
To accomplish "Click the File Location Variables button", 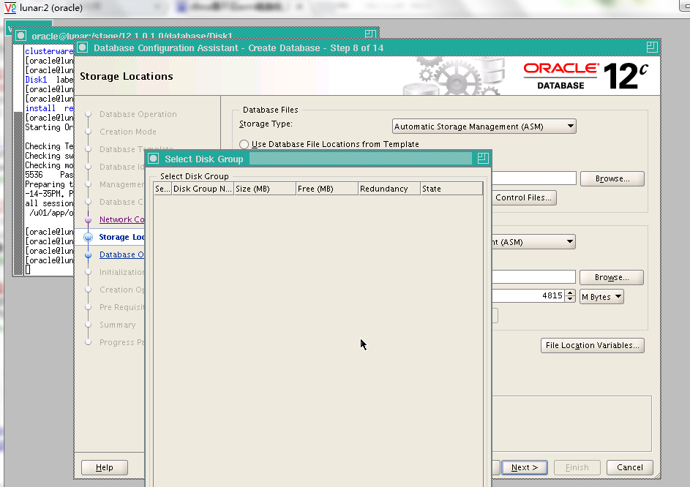I will (592, 345).
